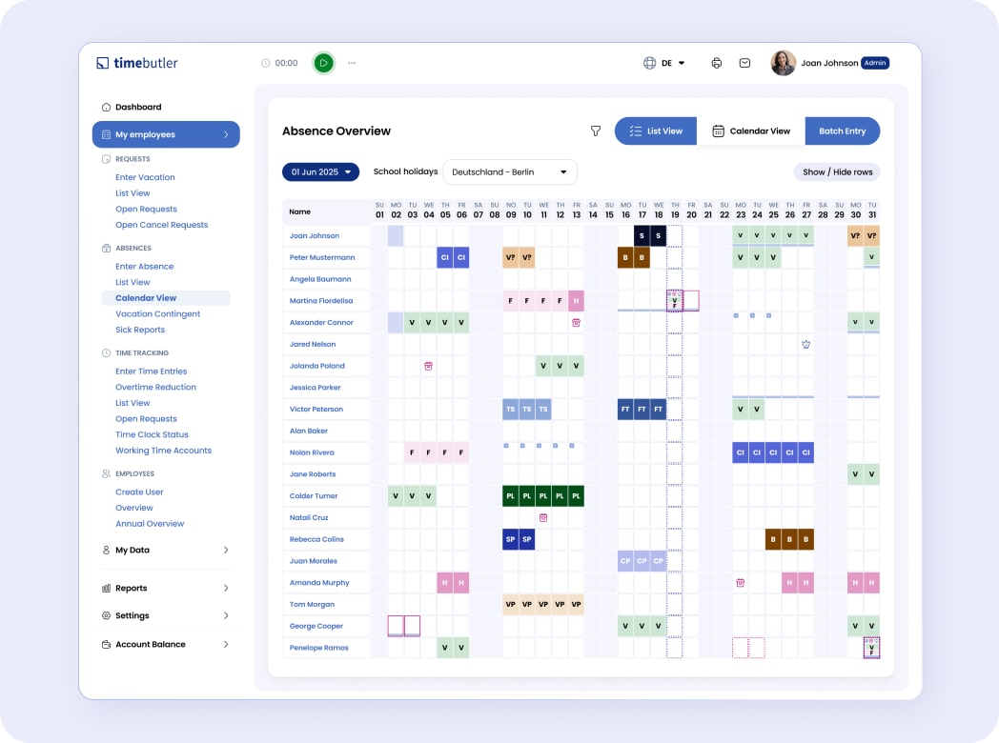Click the globe language icon
Image resolution: width=999 pixels, height=743 pixels.
click(650, 63)
